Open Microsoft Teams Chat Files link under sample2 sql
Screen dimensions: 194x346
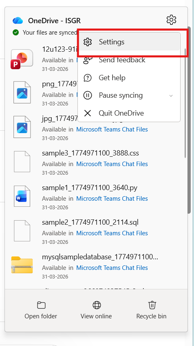[112, 233]
